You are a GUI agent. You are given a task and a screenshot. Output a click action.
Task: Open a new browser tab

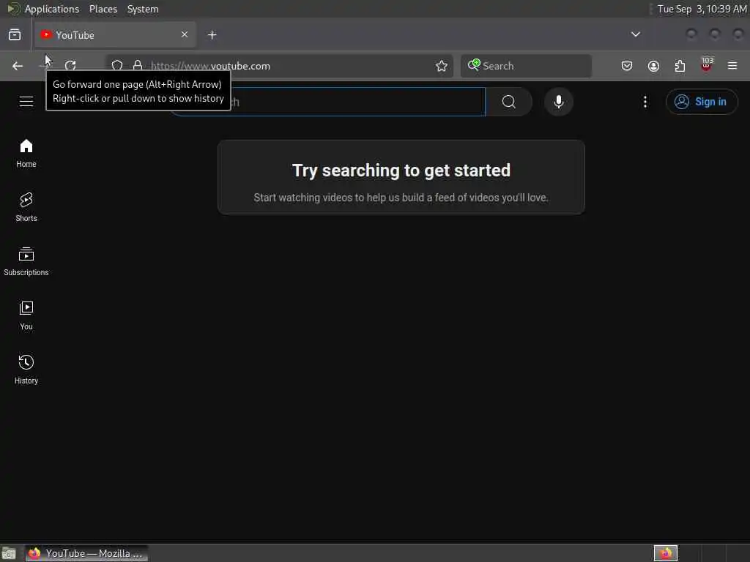[212, 35]
